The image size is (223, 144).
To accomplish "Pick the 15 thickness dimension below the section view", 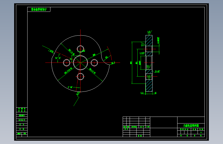I will click(156, 93).
